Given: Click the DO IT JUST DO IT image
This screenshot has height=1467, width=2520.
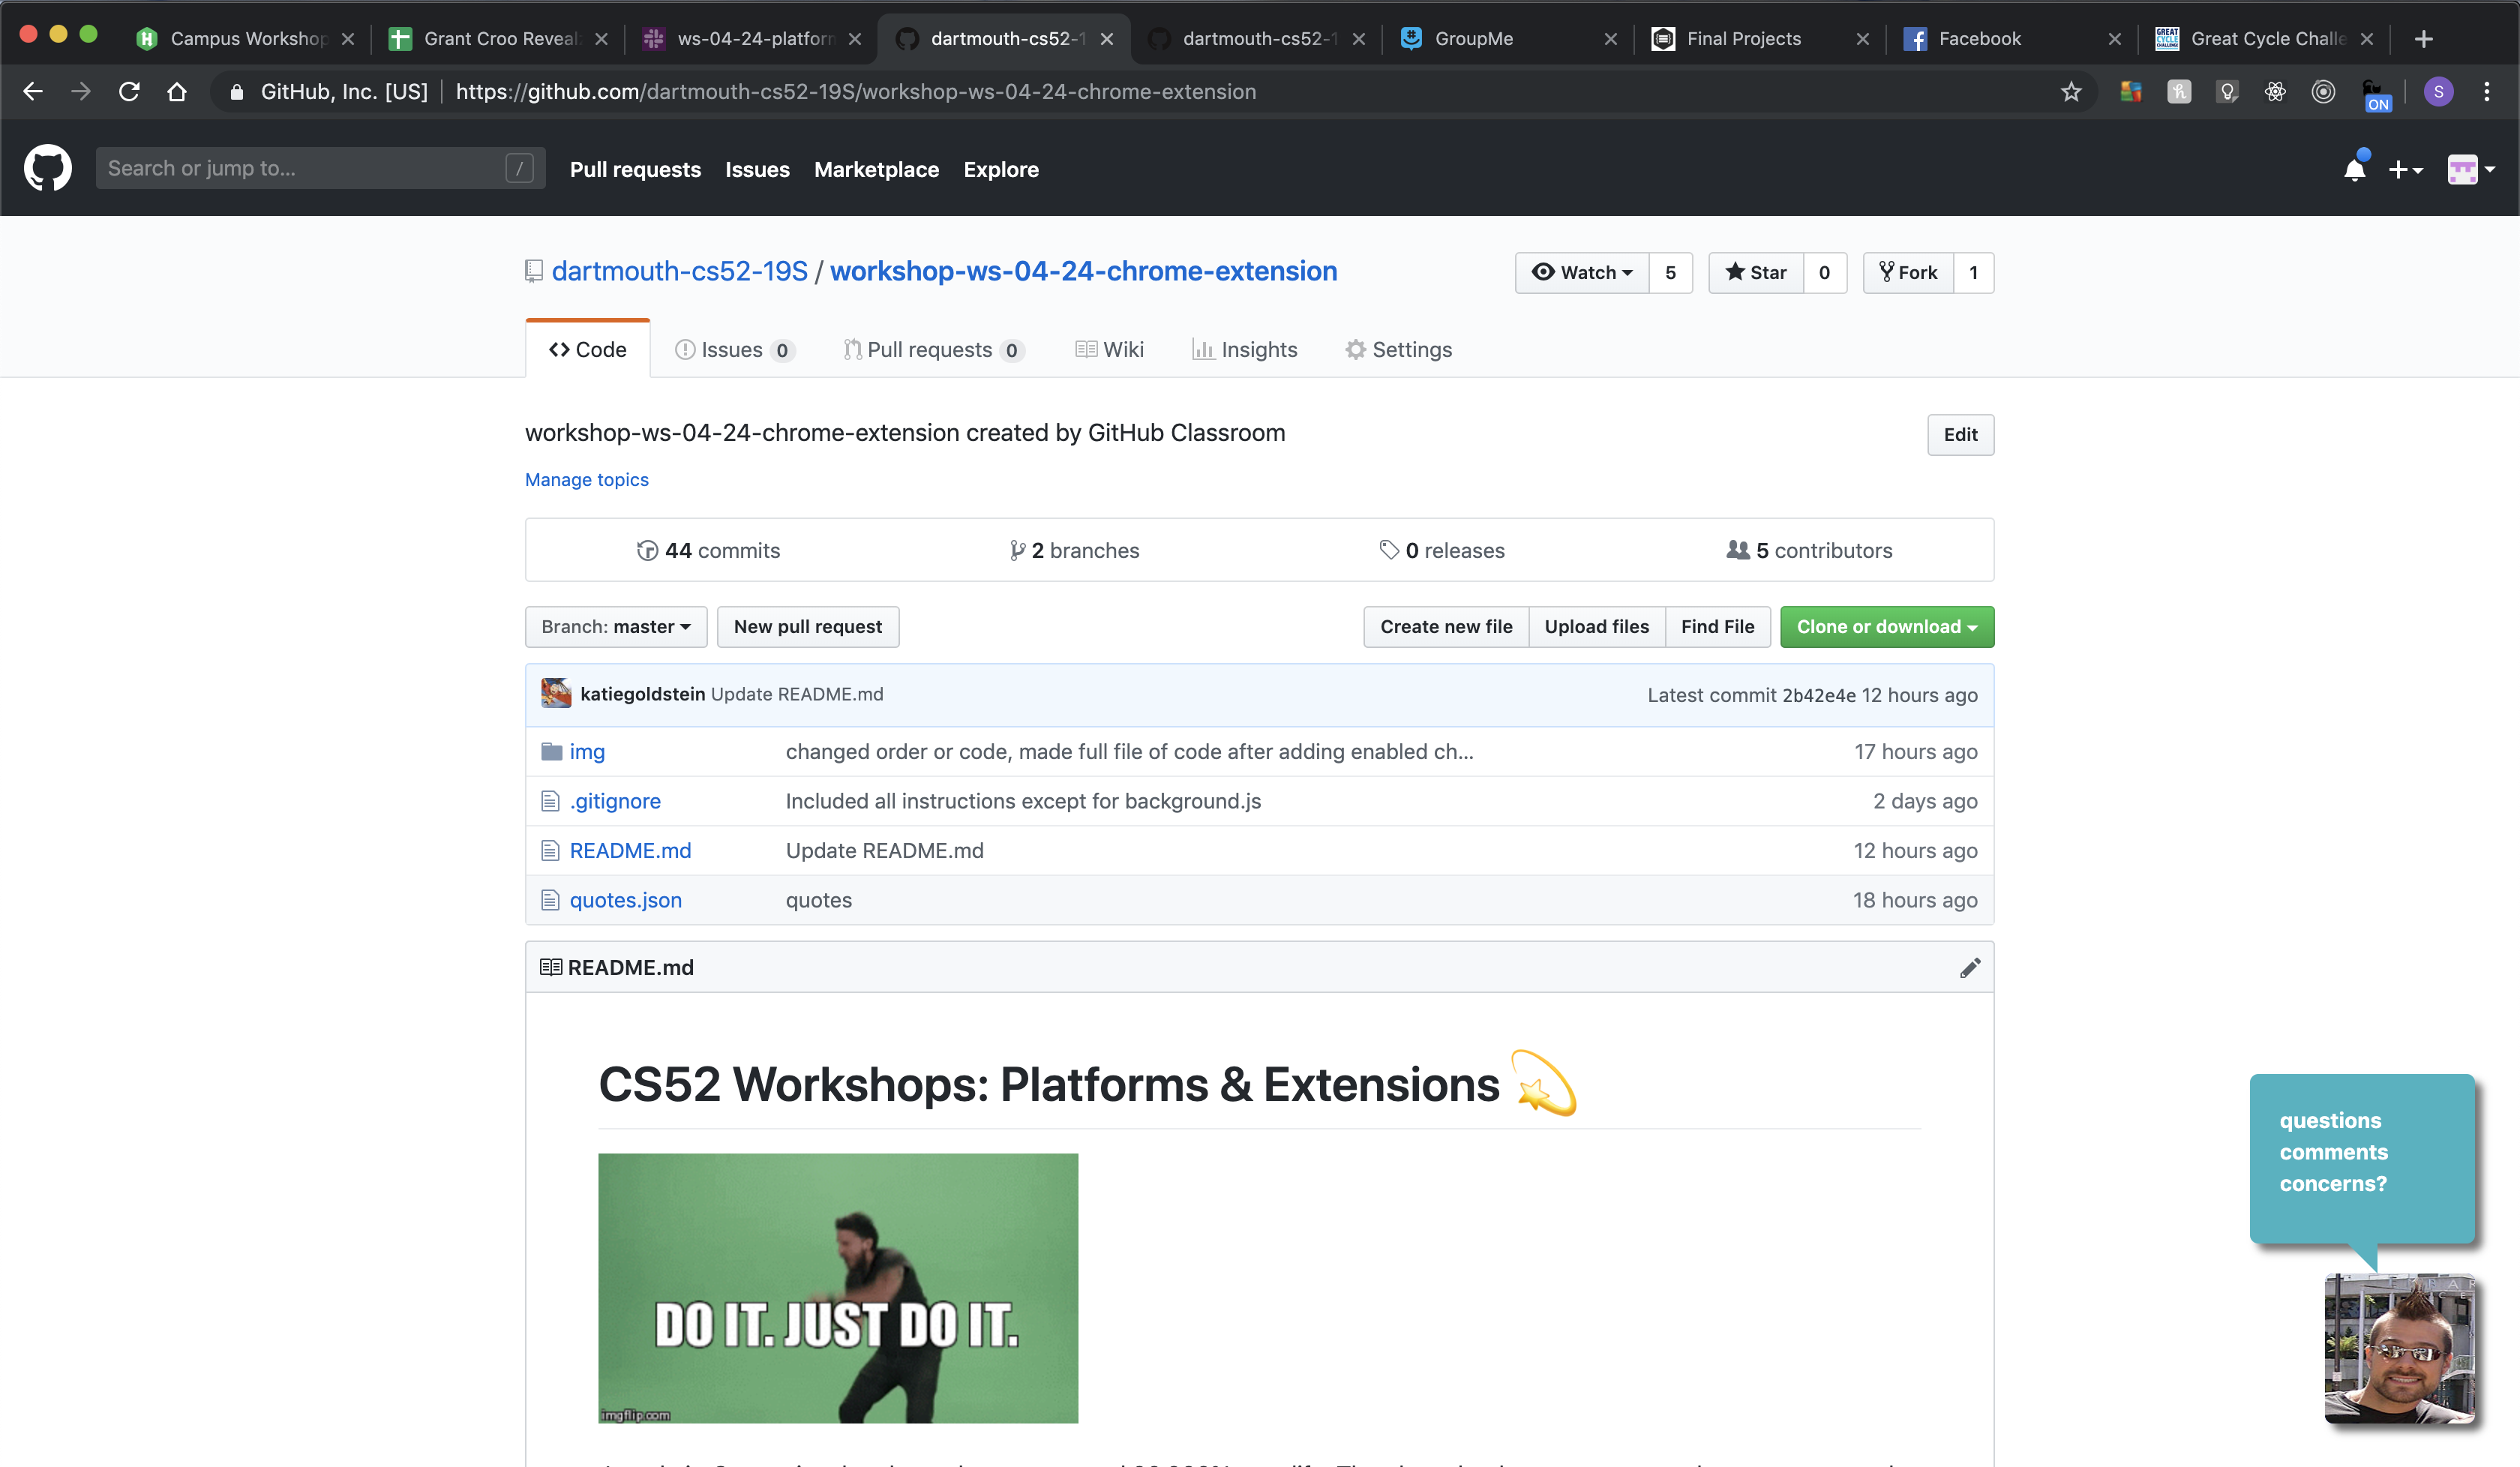Looking at the screenshot, I should [838, 1287].
